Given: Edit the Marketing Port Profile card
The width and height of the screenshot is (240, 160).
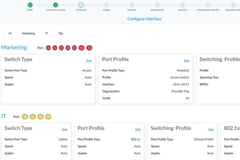Looking at the screenshot, I should [x=186, y=61].
